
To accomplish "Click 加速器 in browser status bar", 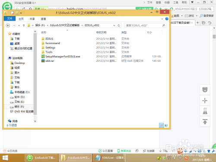I will [x=149, y=151].
